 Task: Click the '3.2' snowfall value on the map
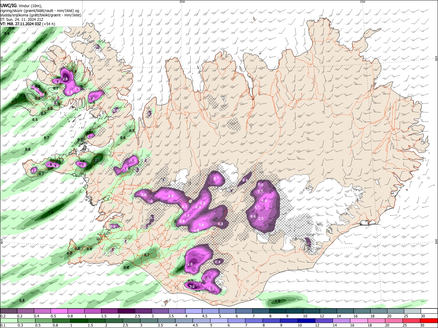click(192, 287)
